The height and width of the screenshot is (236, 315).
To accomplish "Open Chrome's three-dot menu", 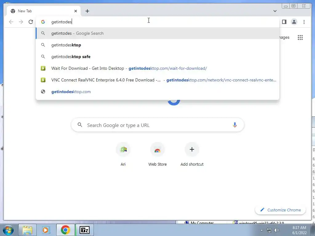I will click(x=304, y=22).
